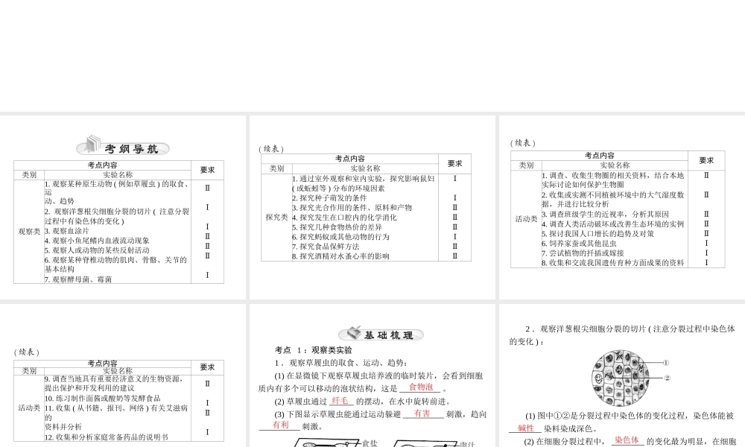Click row '1. 通过室外观察和室内实验'

(x=364, y=183)
